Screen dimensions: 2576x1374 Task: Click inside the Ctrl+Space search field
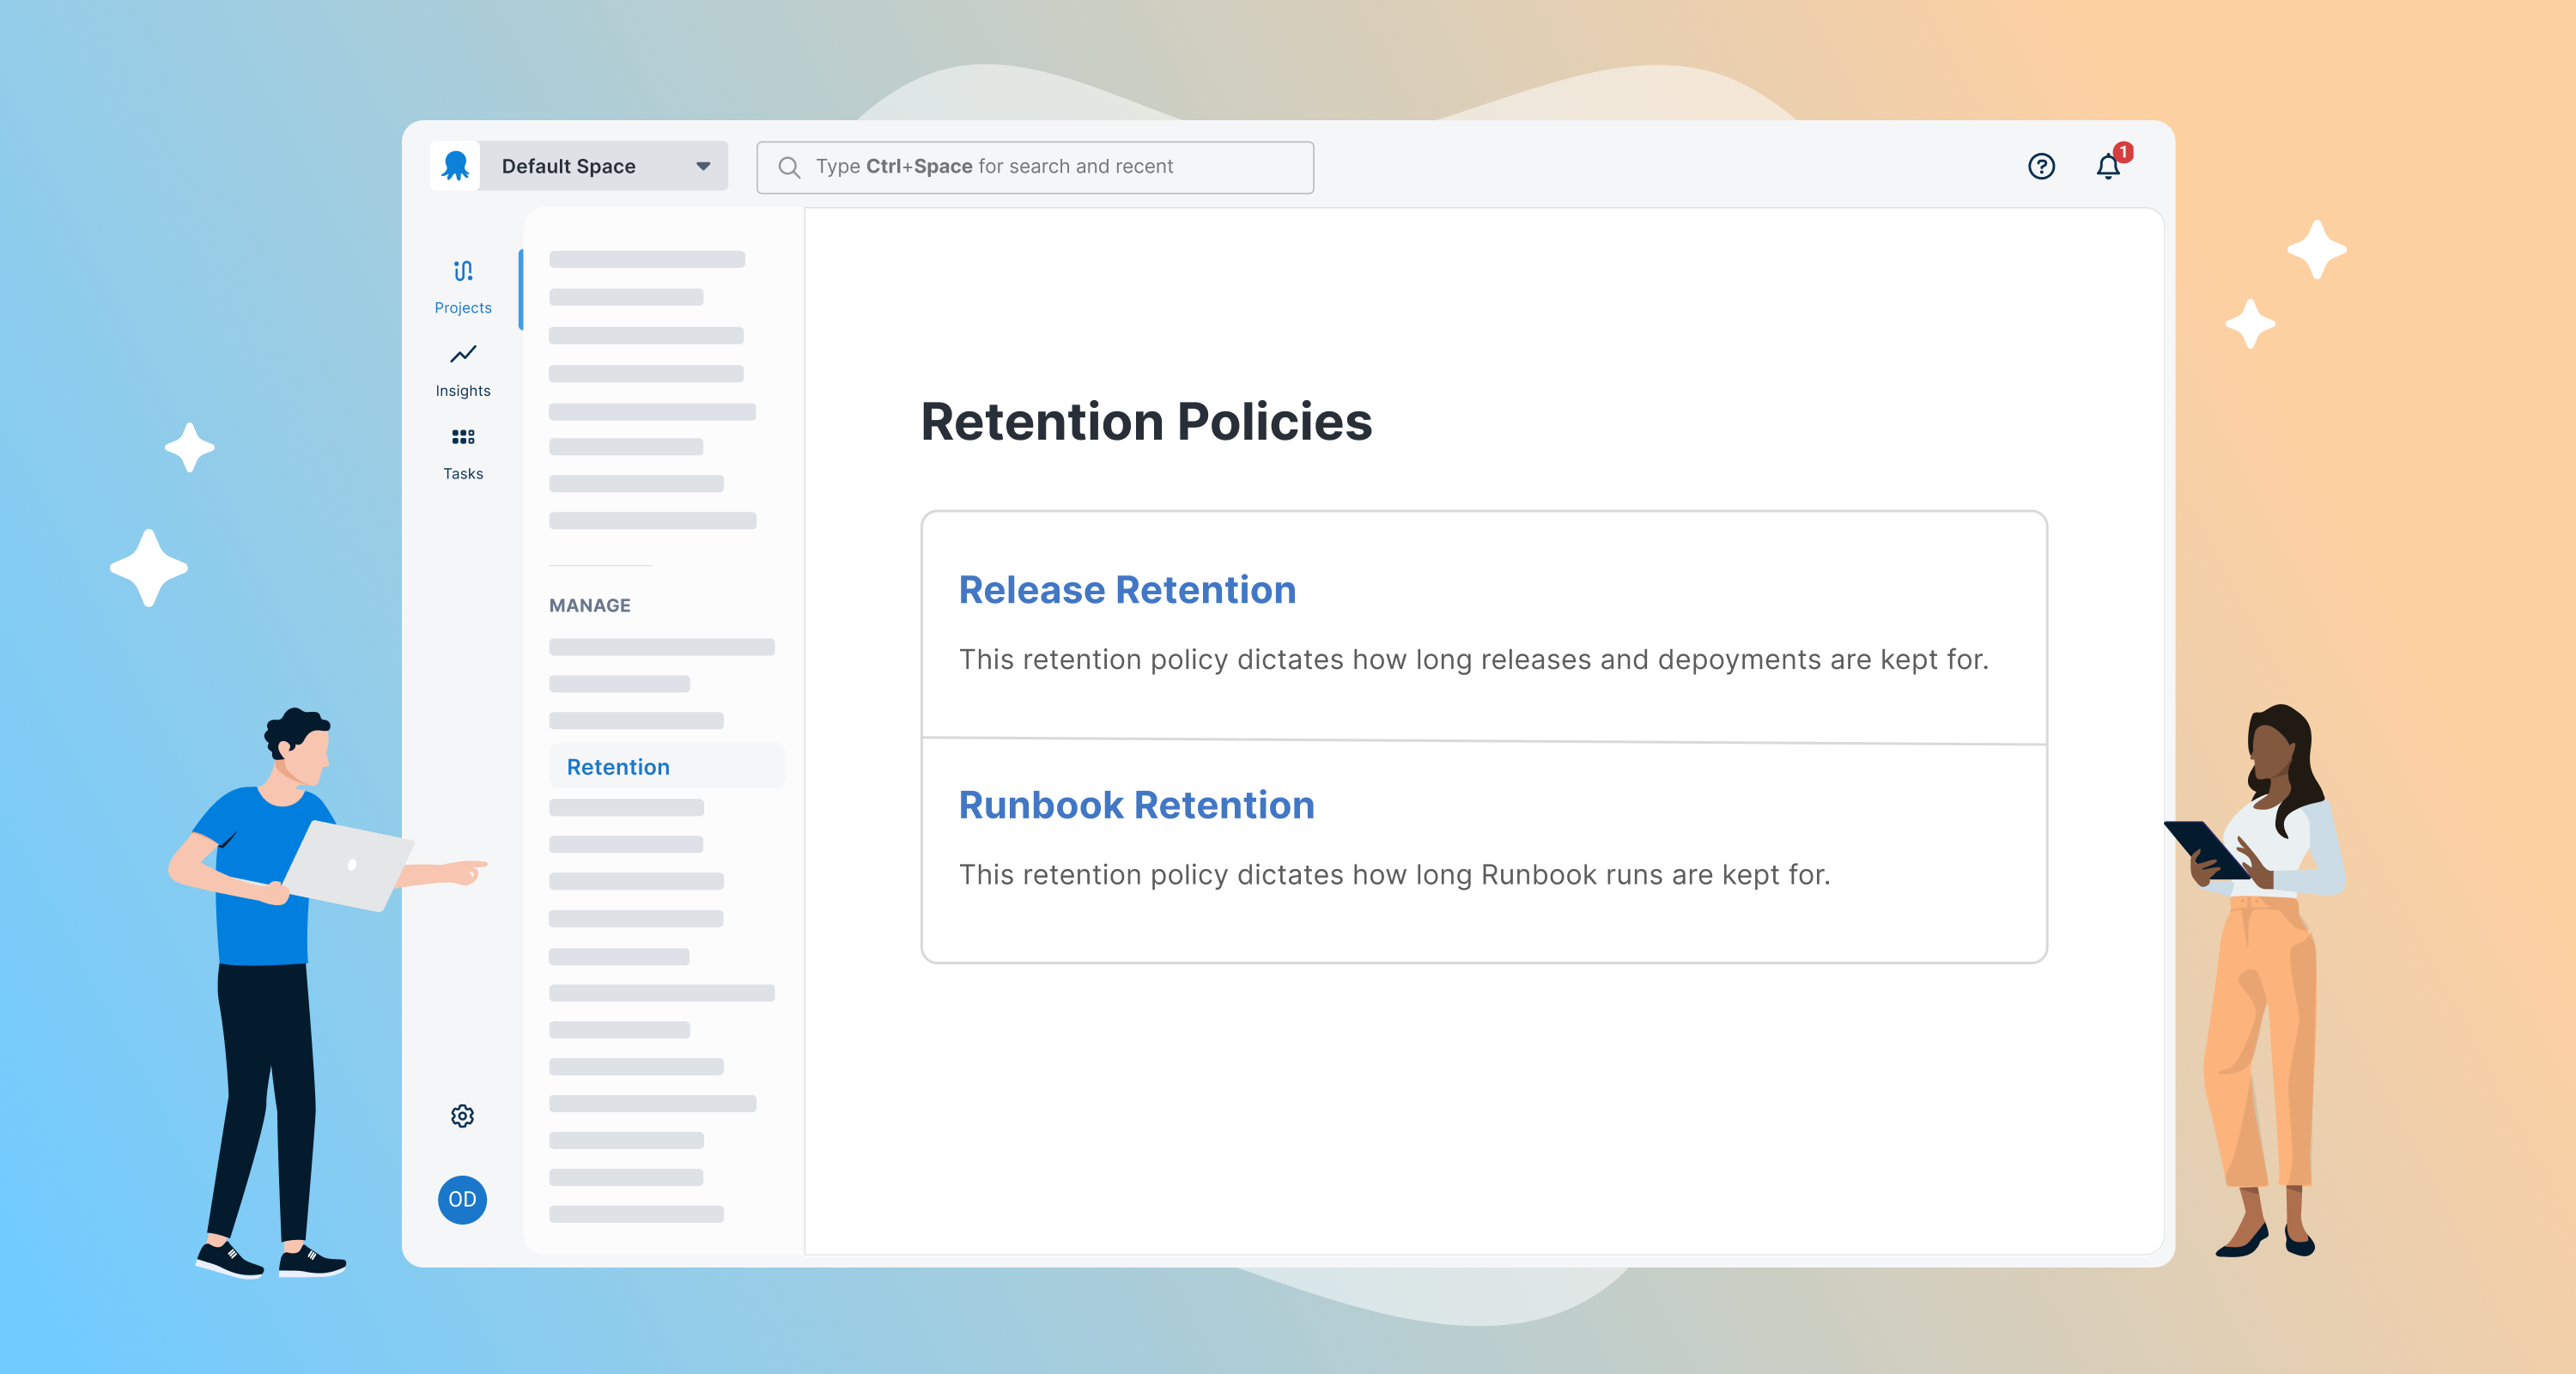1035,166
